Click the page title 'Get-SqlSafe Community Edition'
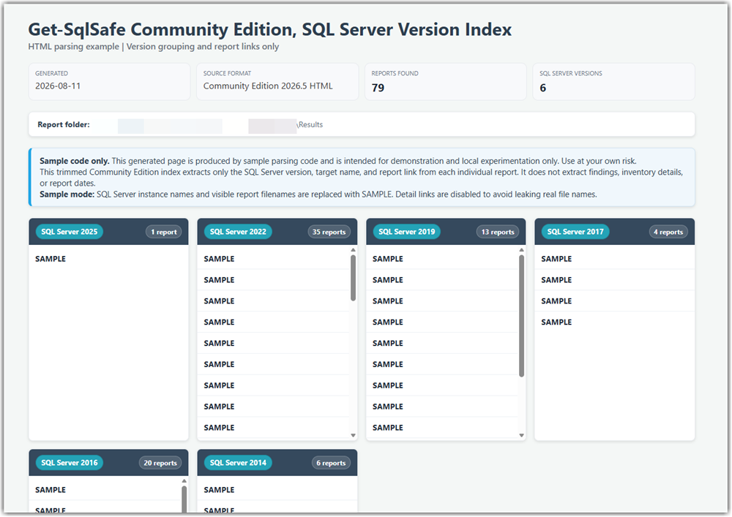 tap(161, 29)
